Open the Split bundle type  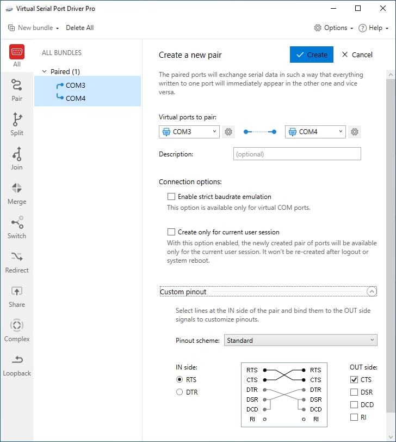coord(17,124)
